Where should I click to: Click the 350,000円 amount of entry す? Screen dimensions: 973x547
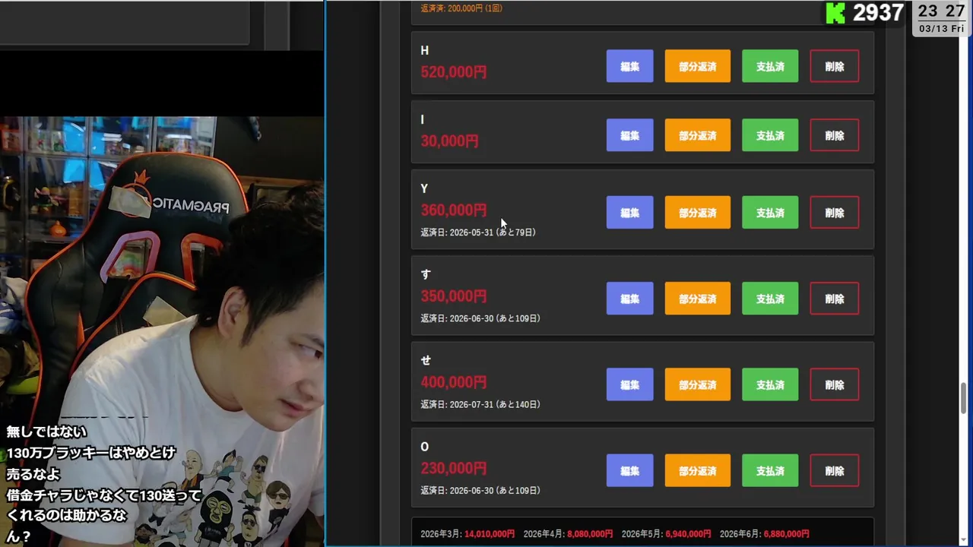(x=454, y=296)
